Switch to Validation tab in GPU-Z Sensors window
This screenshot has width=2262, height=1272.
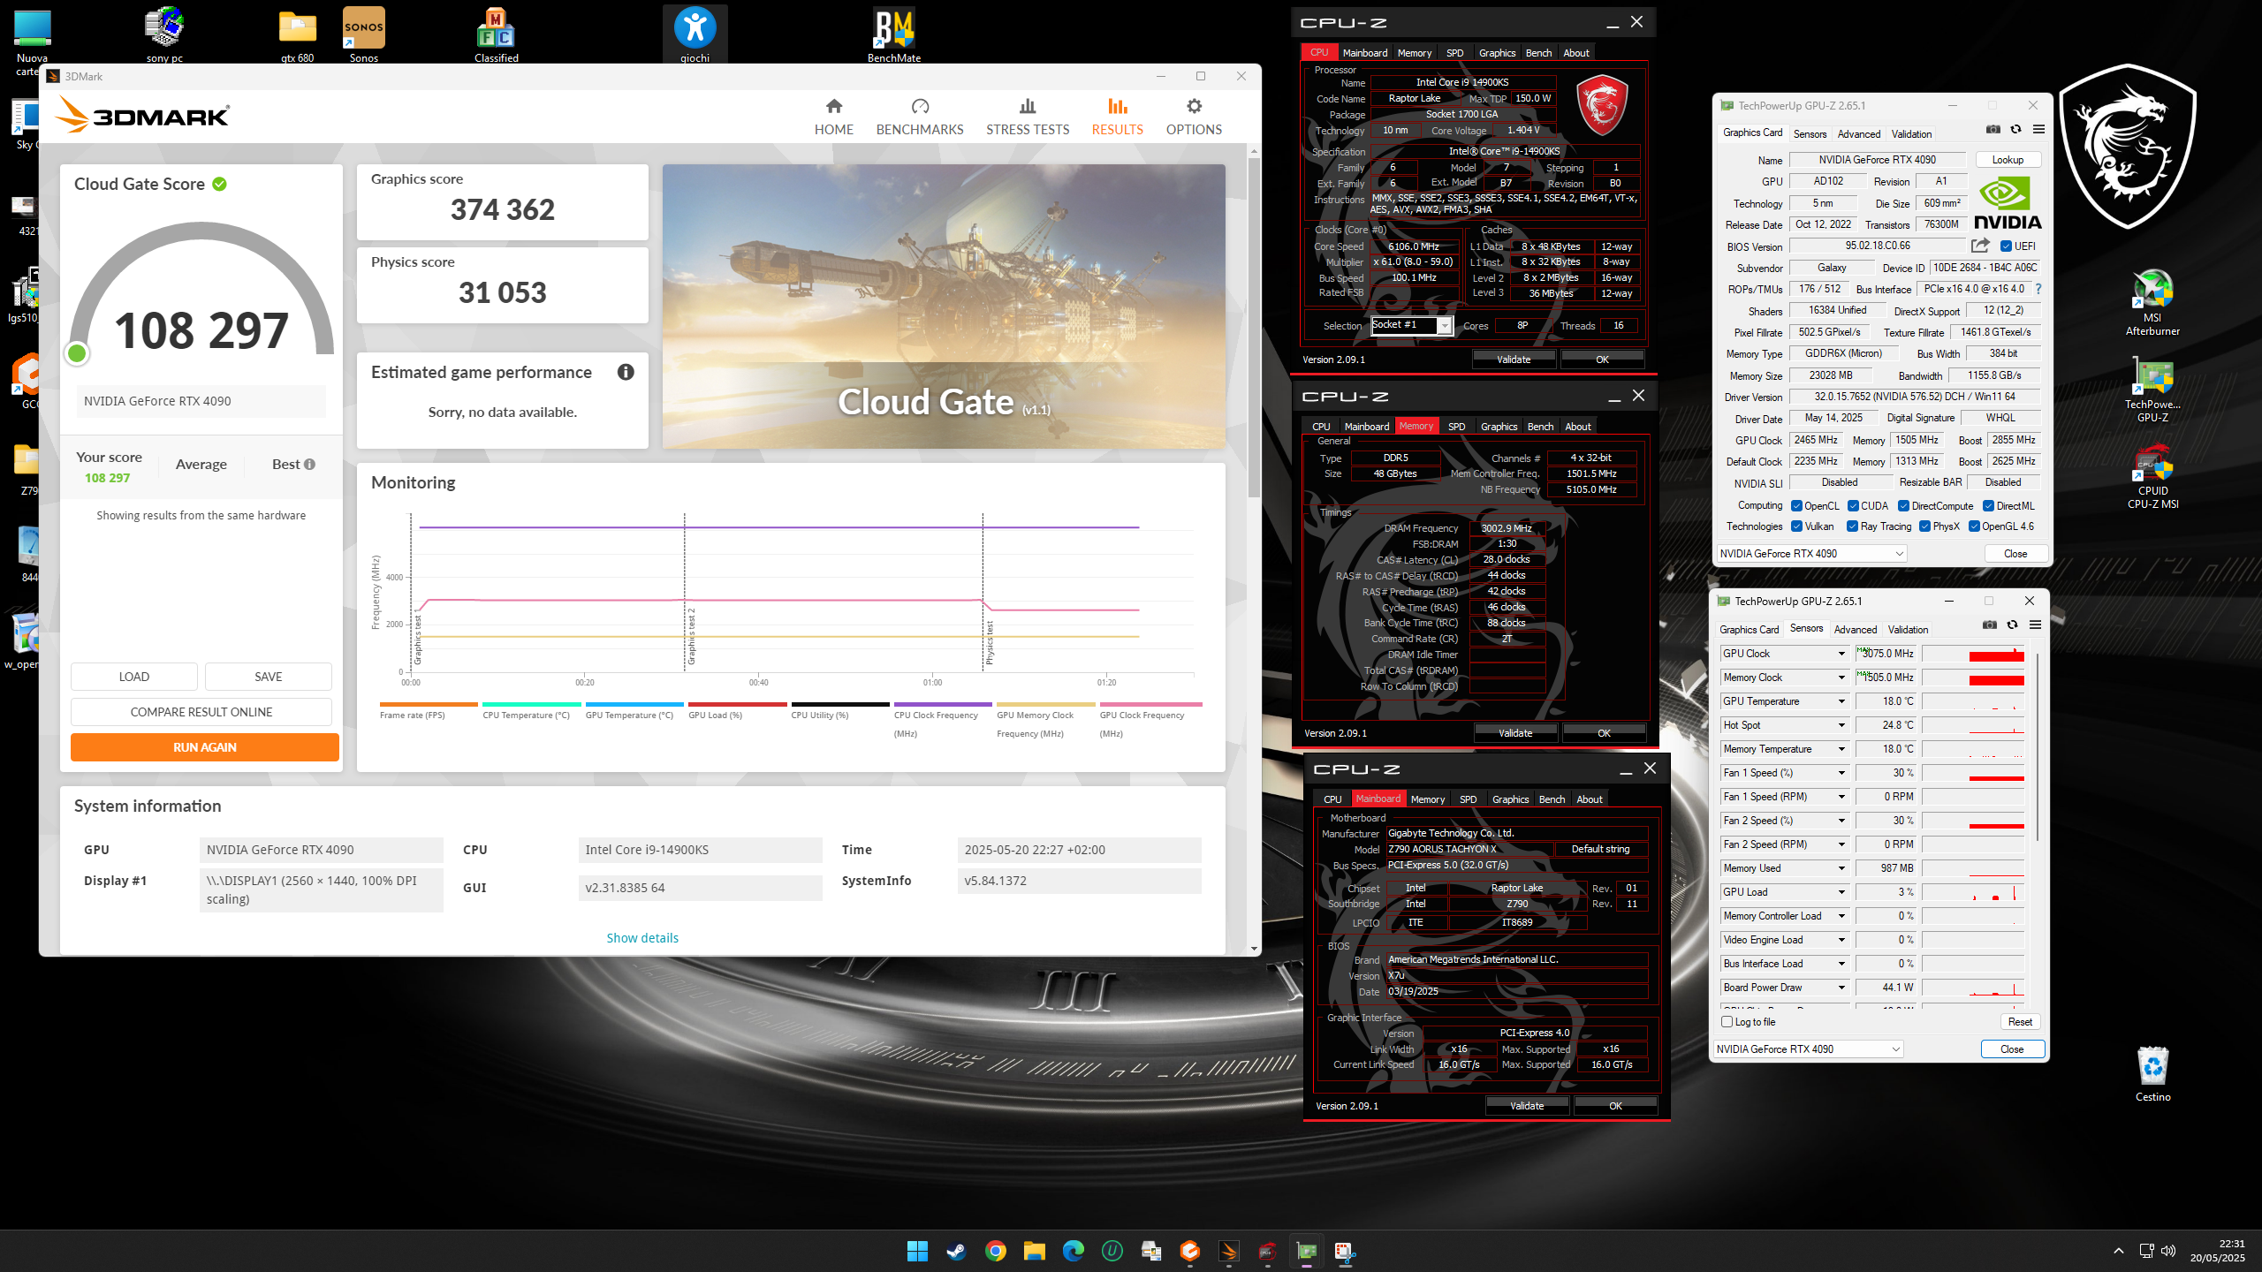tap(1908, 630)
